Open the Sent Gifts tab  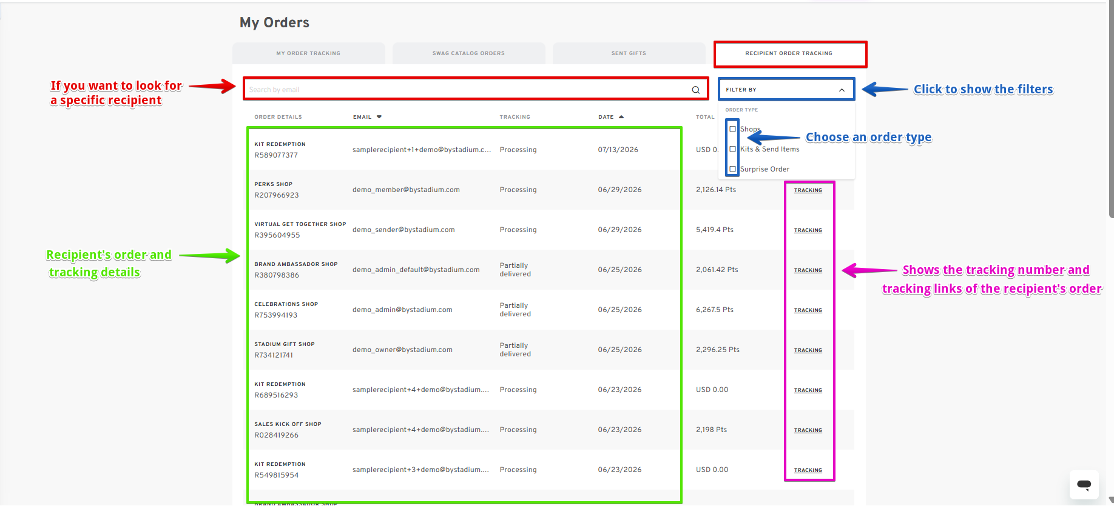[629, 53]
